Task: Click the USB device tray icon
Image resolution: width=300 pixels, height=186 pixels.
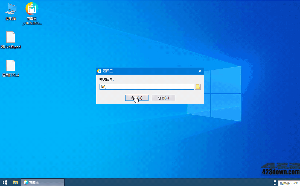Action: 275,182
